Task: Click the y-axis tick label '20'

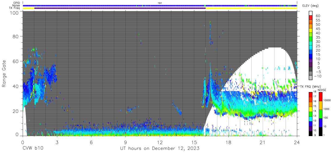Action: [x=16, y=111]
